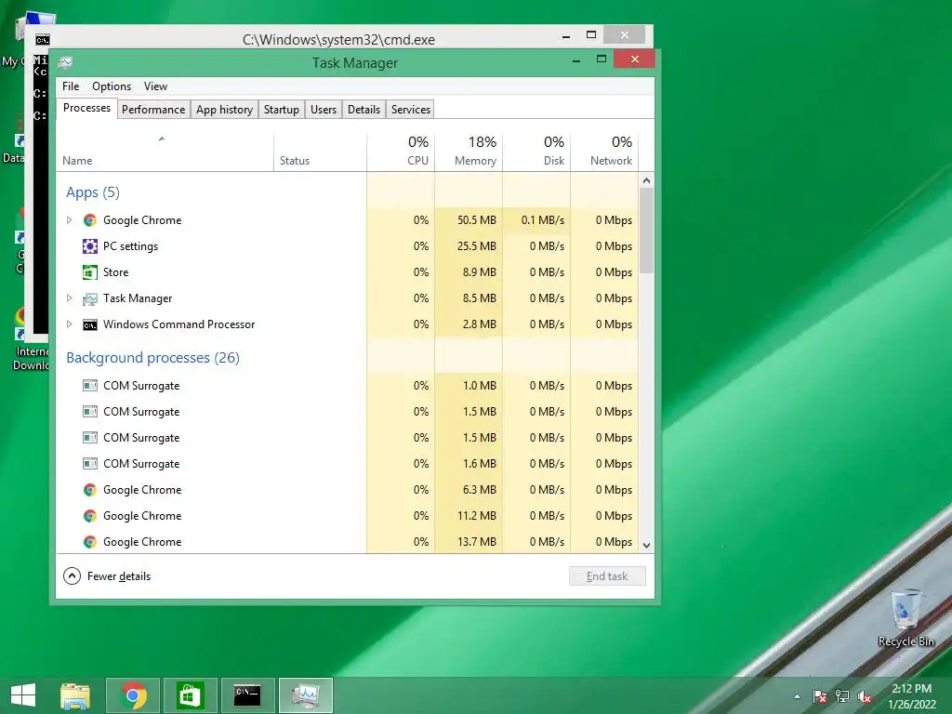Click the cmd.exe window title text
The height and width of the screenshot is (714, 952).
tap(338, 40)
